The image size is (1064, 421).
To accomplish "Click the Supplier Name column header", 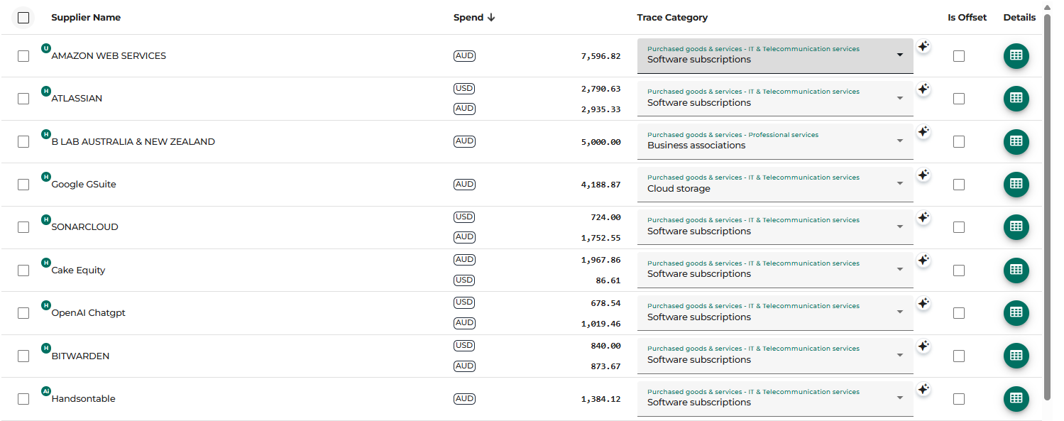I will point(86,18).
